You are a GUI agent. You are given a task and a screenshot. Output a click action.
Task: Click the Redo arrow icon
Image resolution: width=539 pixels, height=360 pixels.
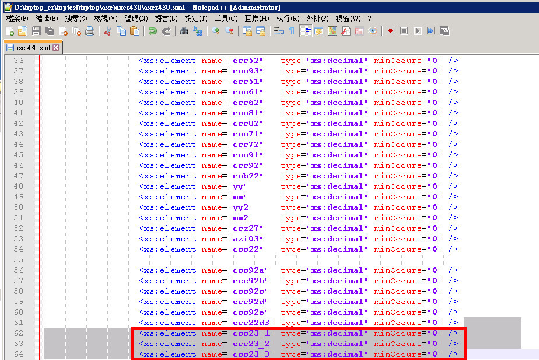coord(166,31)
